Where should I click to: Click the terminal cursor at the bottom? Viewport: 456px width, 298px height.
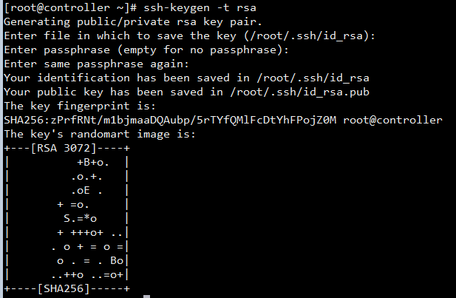(x=147, y=297)
